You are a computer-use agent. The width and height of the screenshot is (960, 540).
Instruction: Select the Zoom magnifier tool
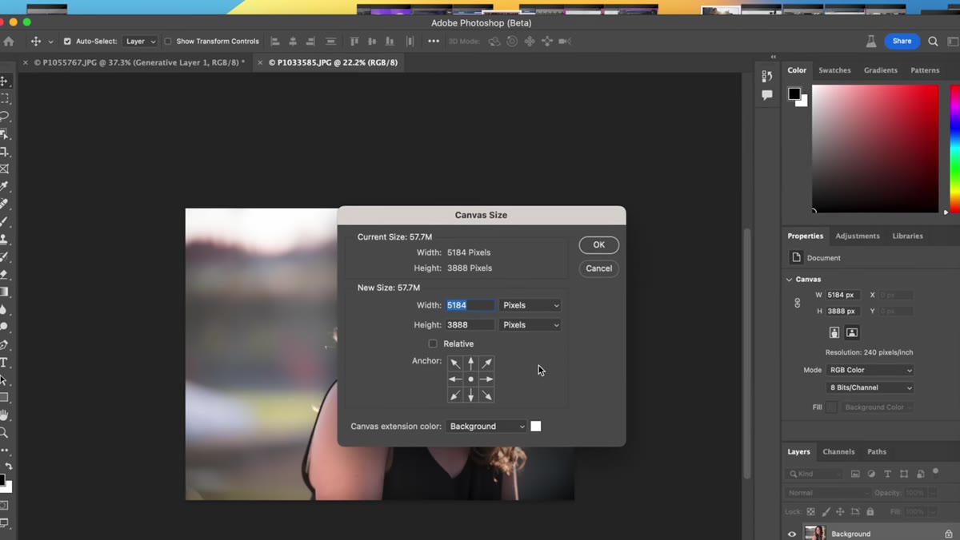[4, 433]
